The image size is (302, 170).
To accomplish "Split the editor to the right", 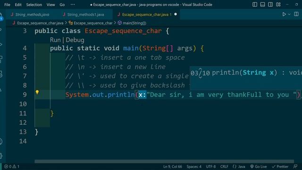I will 296,14.
